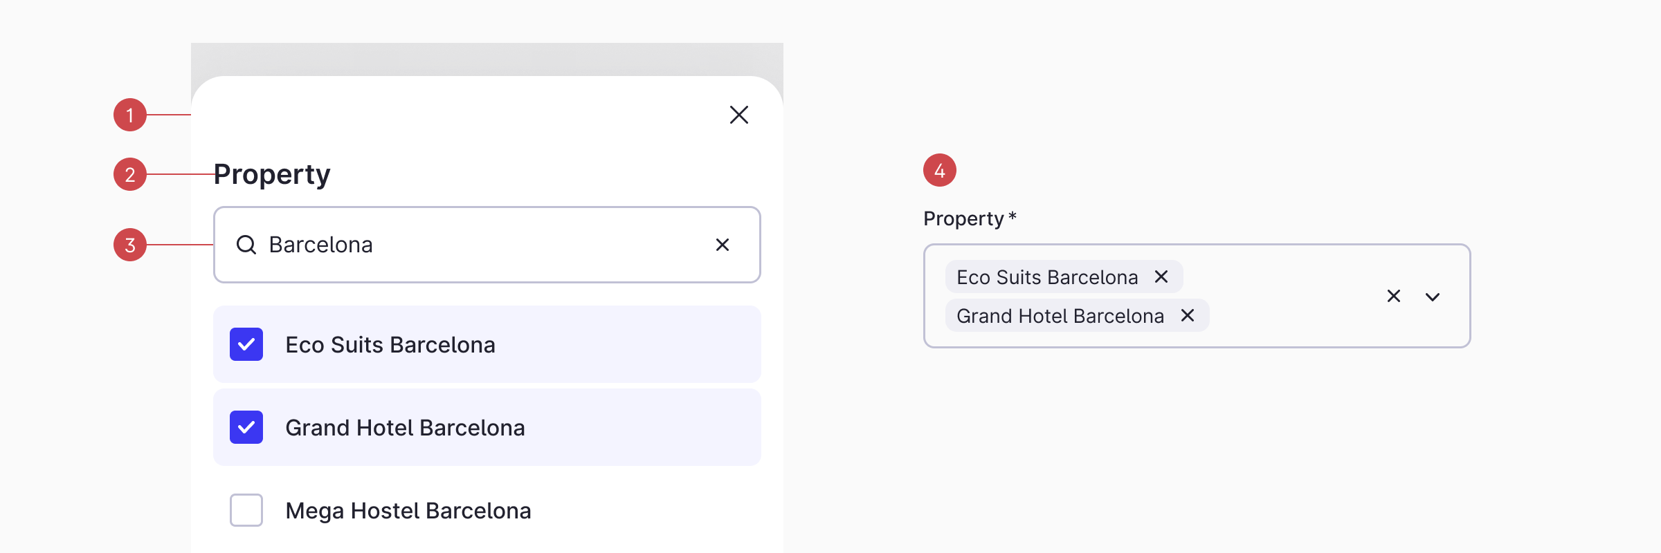Click annotation marker number 1
The width and height of the screenshot is (1661, 553).
click(130, 115)
